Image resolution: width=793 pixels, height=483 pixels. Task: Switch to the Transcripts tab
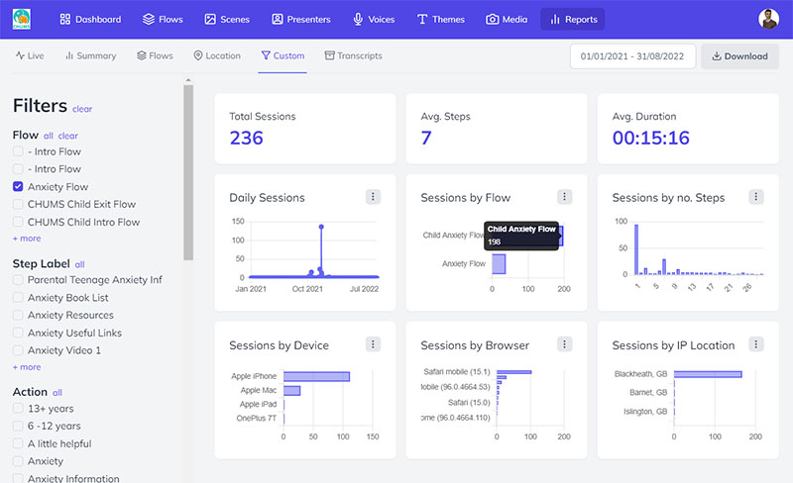click(x=354, y=55)
